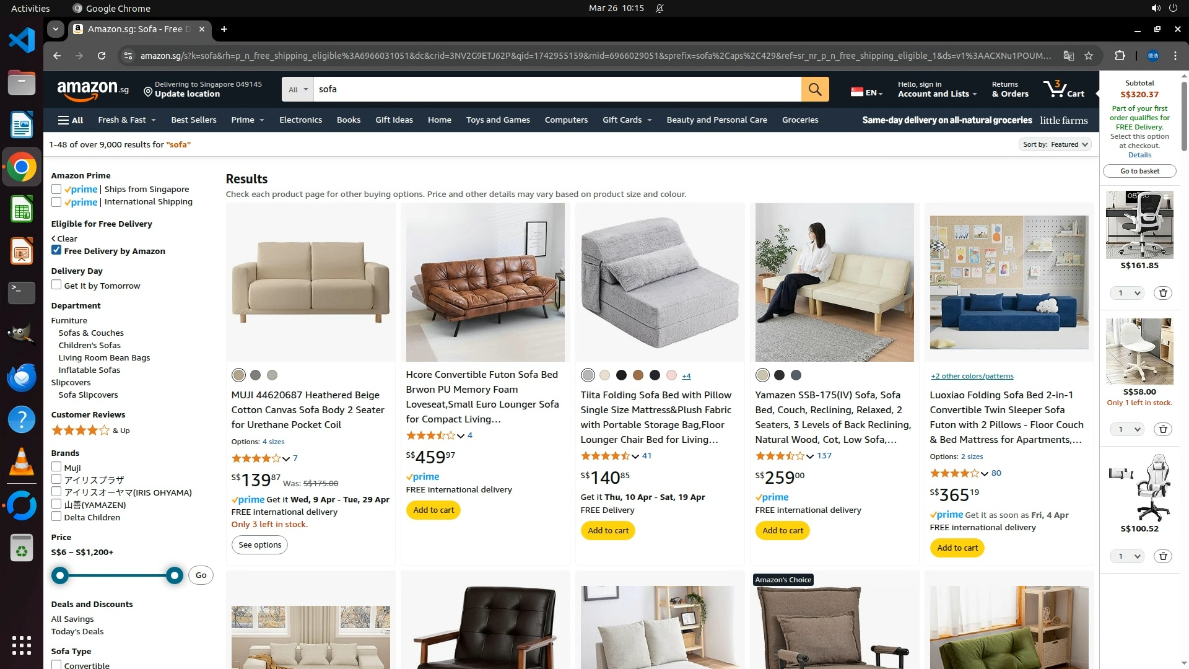
Task: Launch Visual Studio Code from the dock
Action: pyautogui.click(x=22, y=40)
